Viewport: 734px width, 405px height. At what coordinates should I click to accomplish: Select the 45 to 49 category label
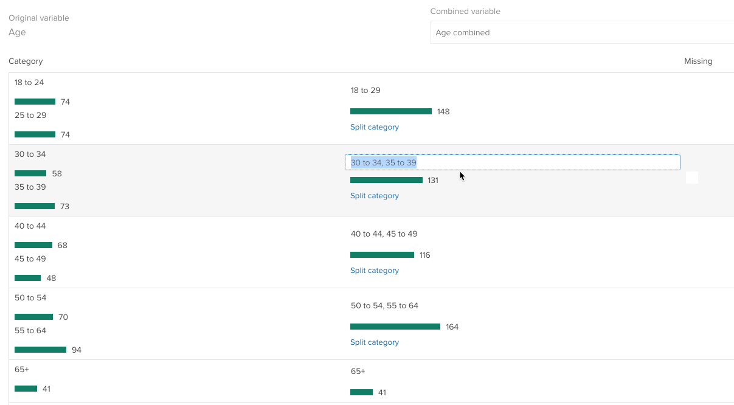point(30,258)
